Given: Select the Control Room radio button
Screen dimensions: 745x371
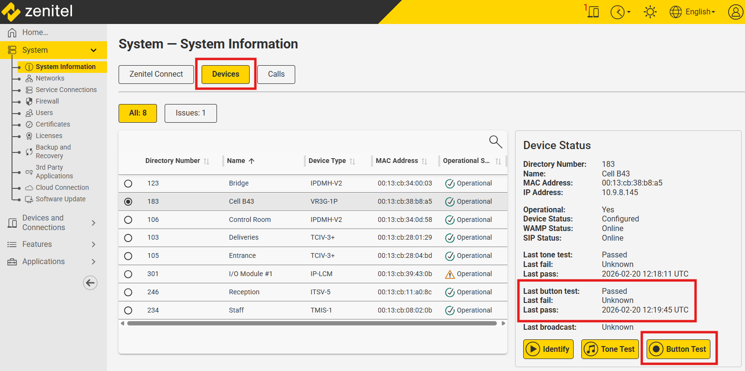Looking at the screenshot, I should (x=128, y=220).
